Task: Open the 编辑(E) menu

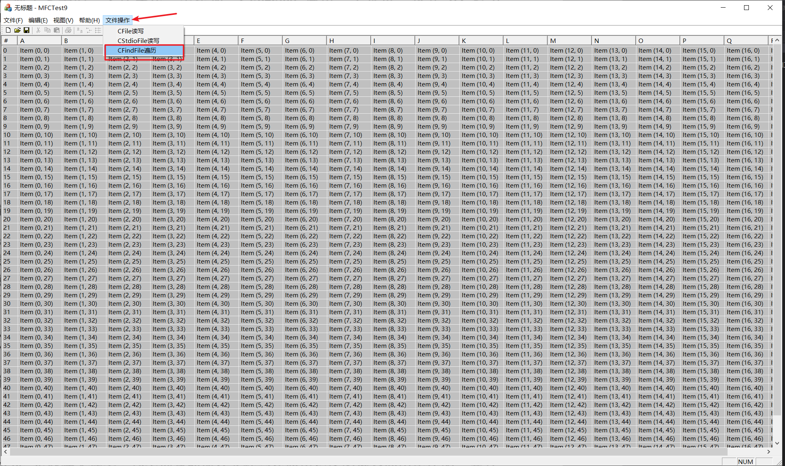Action: 38,20
